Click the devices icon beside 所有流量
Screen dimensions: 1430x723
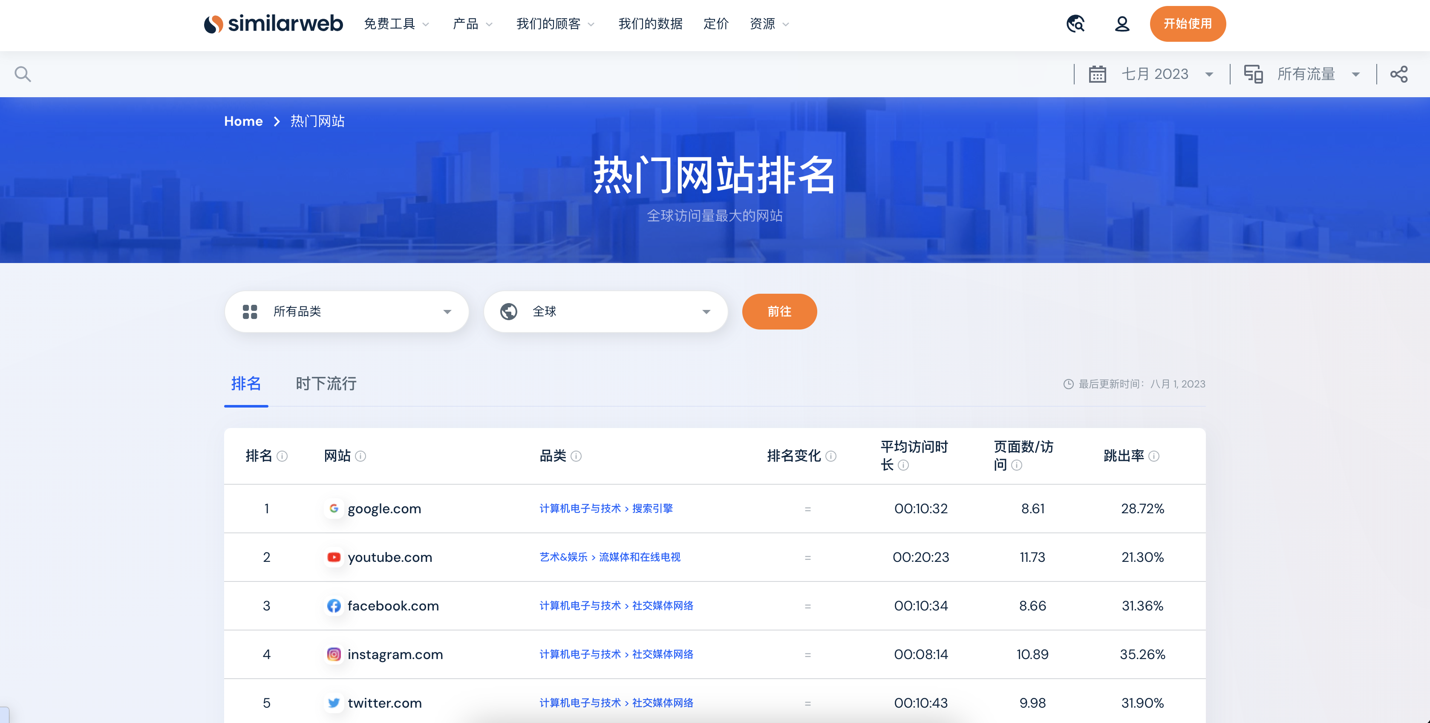point(1253,74)
